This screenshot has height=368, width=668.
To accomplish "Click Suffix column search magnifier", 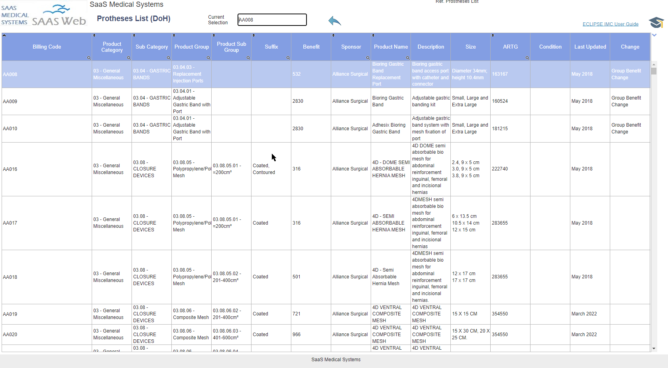I will point(288,58).
